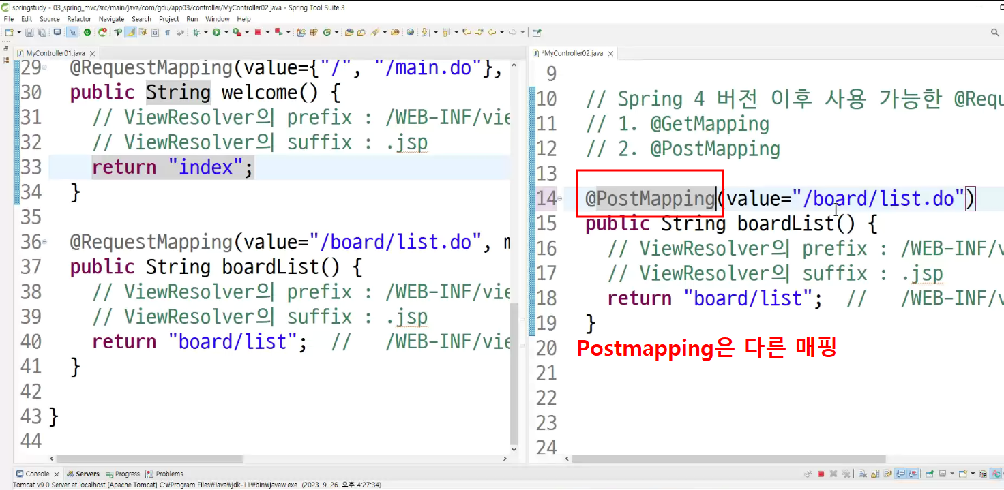The width and height of the screenshot is (1004, 490).
Task: Open the Debug configurations dropdown arrow
Action: 206,32
